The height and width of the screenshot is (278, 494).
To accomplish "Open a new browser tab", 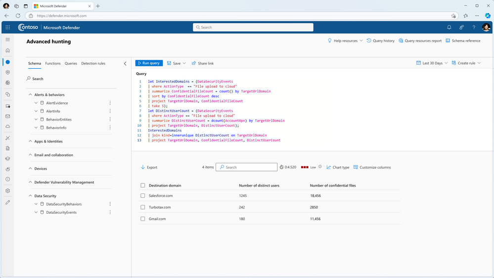I will (x=98, y=6).
